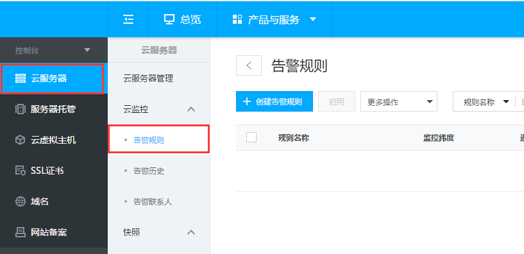Click the 规则名称 column header
Viewport: 524px width, 254px height.
tap(293, 138)
